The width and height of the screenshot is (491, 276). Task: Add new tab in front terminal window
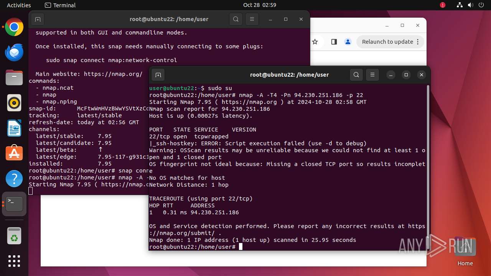(158, 75)
